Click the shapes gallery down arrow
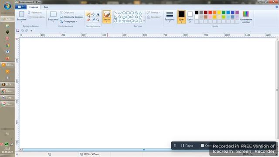Image resolution: width=279 pixels, height=157 pixels. click(x=144, y=17)
